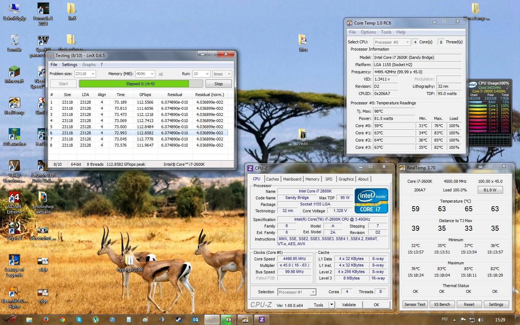
Task: Open the linX folder on the desktop
Action: 72,12
